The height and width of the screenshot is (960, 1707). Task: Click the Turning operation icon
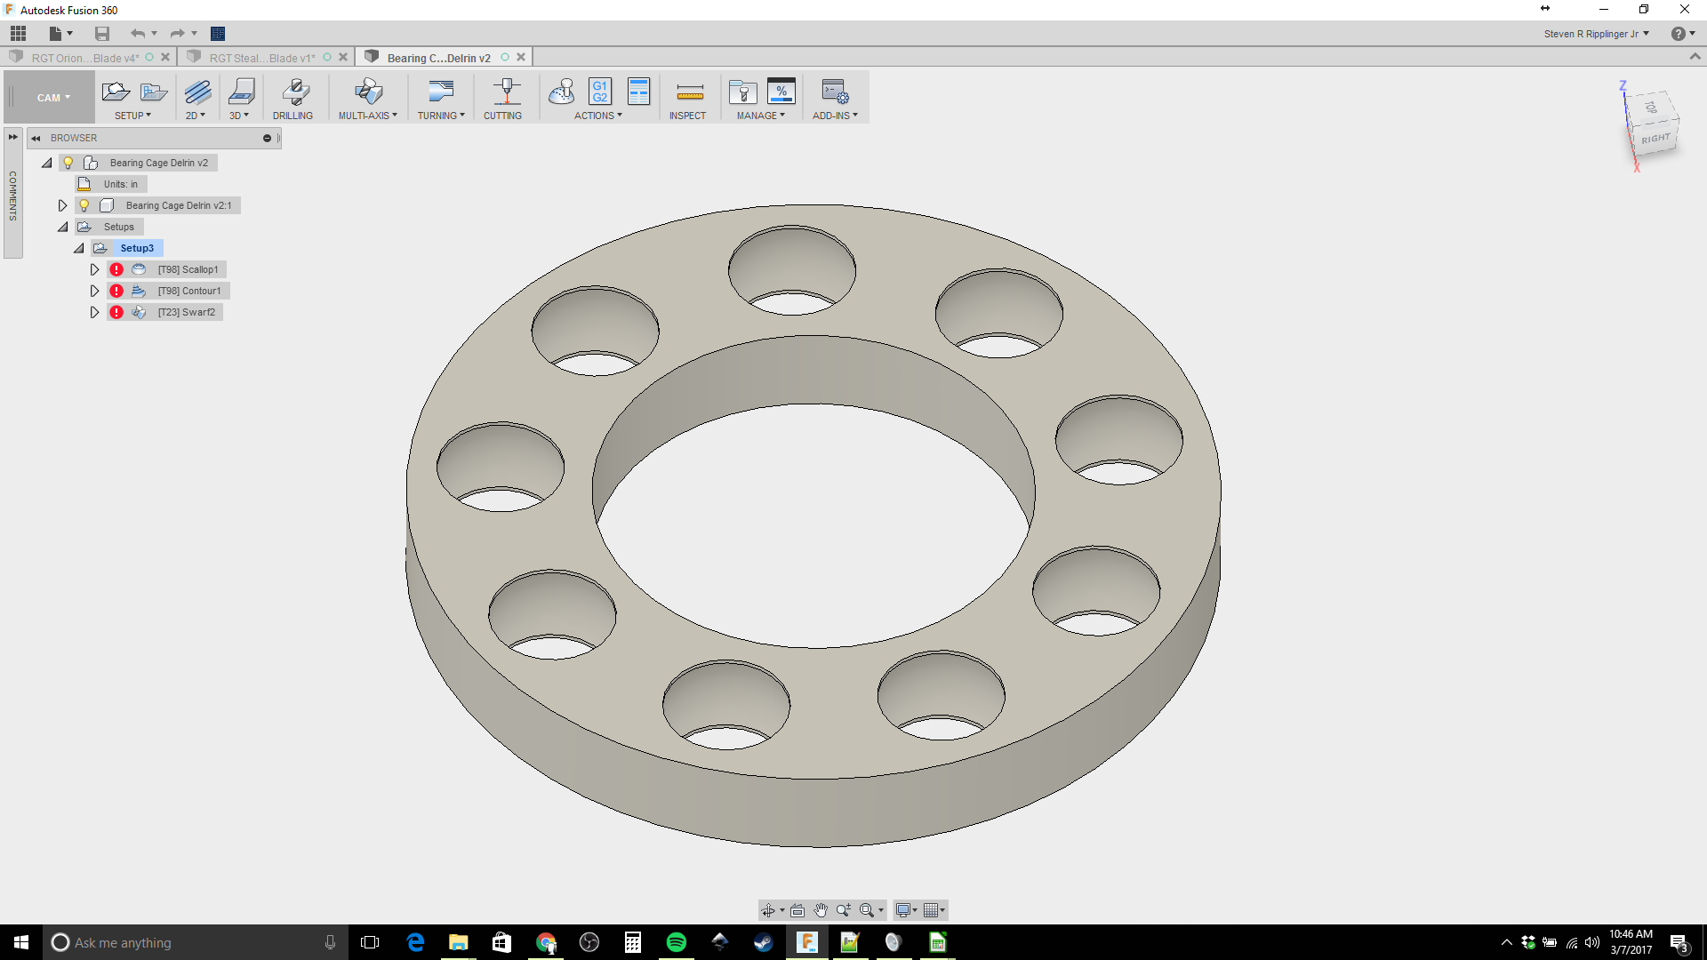441,92
